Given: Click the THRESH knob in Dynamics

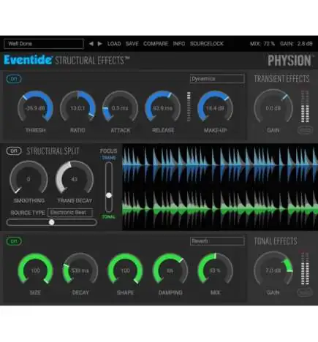Looking at the screenshot, I should click(35, 107).
